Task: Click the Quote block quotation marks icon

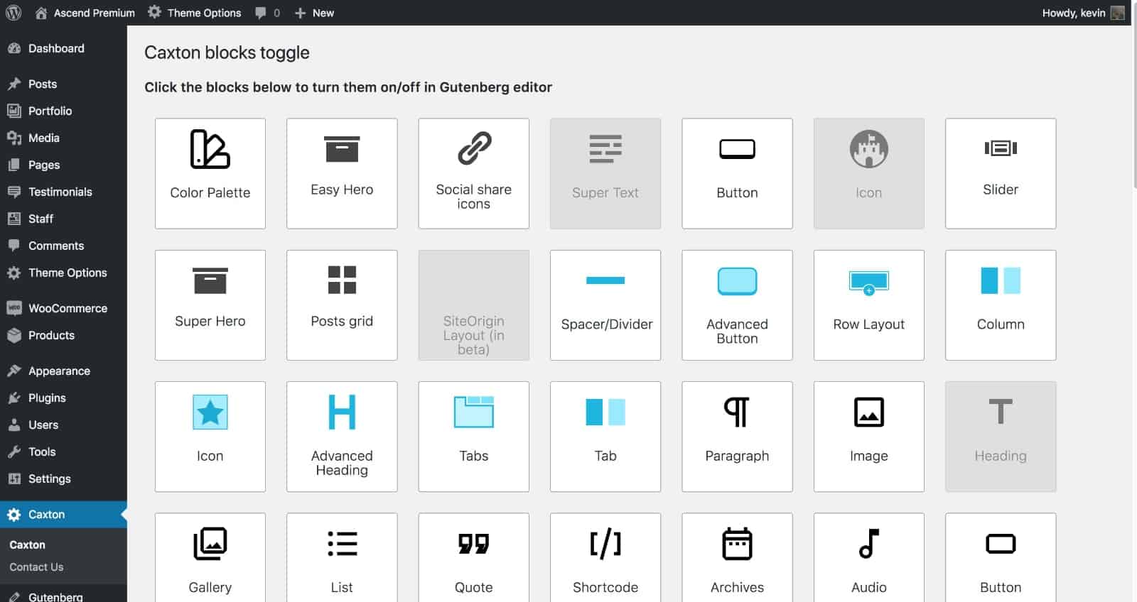Action: [x=474, y=544]
